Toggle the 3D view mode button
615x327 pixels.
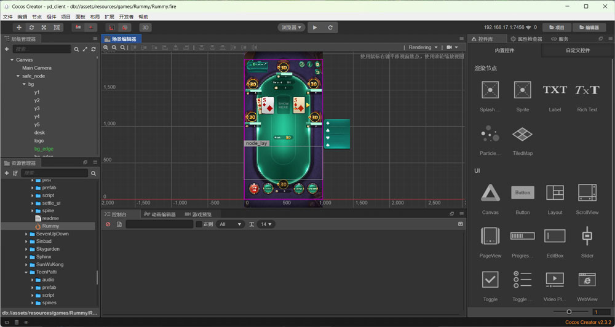145,28
